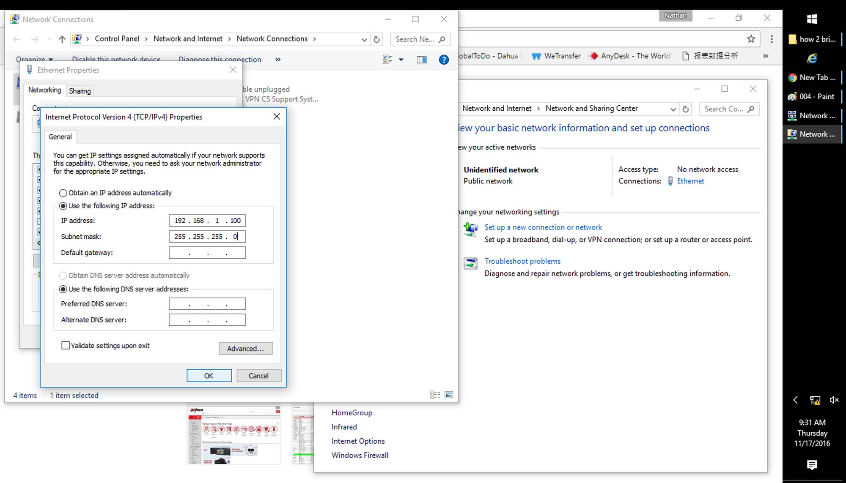846x483 pixels.
Task: Open the Action Center notification icon
Action: (x=812, y=465)
